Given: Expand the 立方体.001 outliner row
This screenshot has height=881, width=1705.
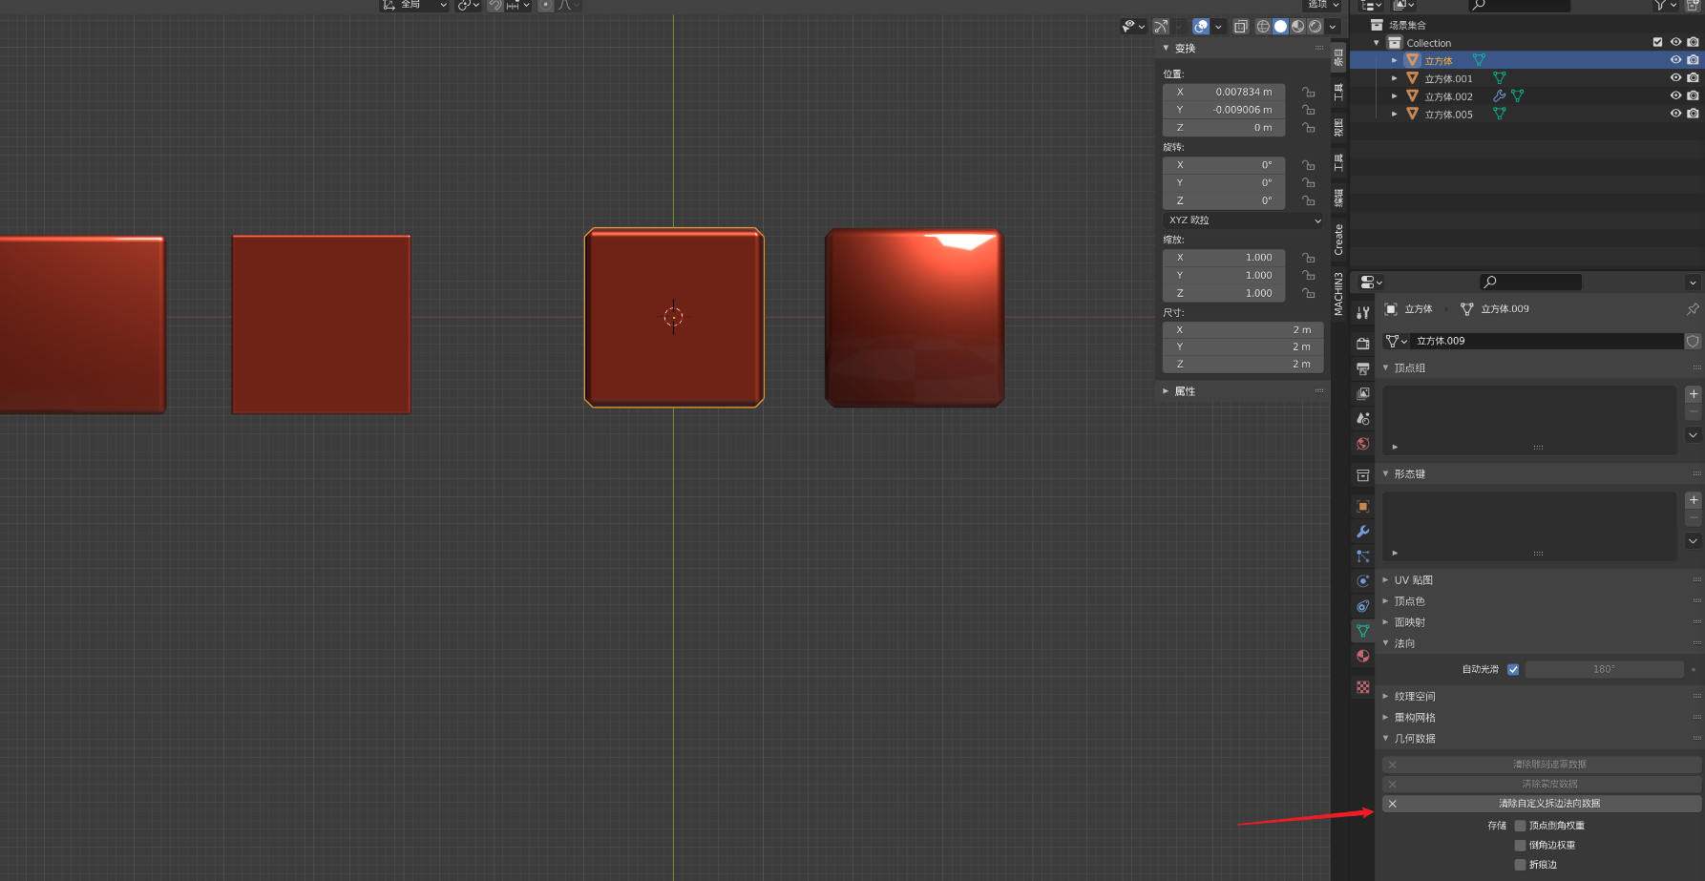Looking at the screenshot, I should click(x=1394, y=78).
